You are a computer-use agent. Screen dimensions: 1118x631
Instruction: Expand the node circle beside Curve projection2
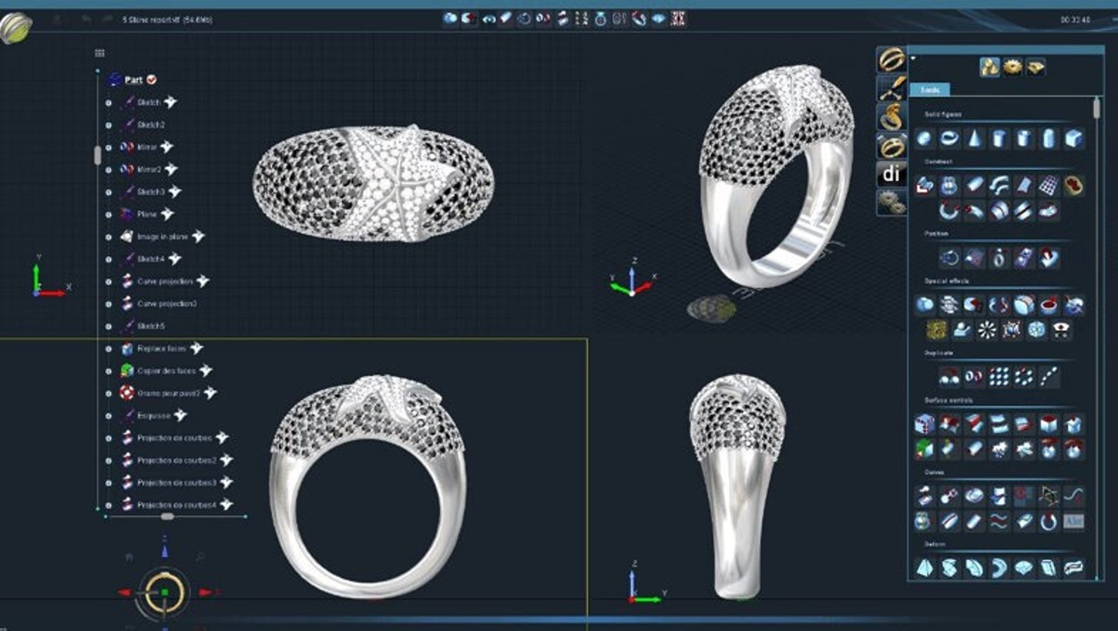pos(108,304)
